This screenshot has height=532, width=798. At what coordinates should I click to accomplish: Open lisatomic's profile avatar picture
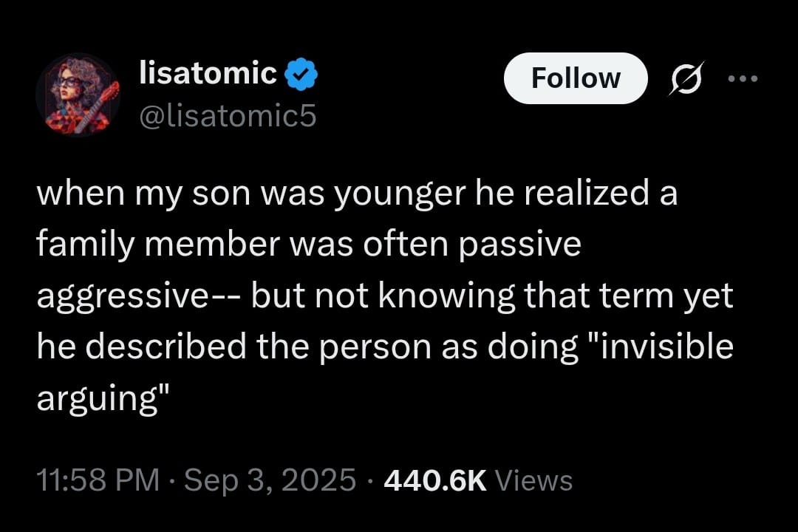click(78, 95)
